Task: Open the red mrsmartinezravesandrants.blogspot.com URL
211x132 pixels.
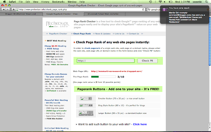Action: pos(117,71)
